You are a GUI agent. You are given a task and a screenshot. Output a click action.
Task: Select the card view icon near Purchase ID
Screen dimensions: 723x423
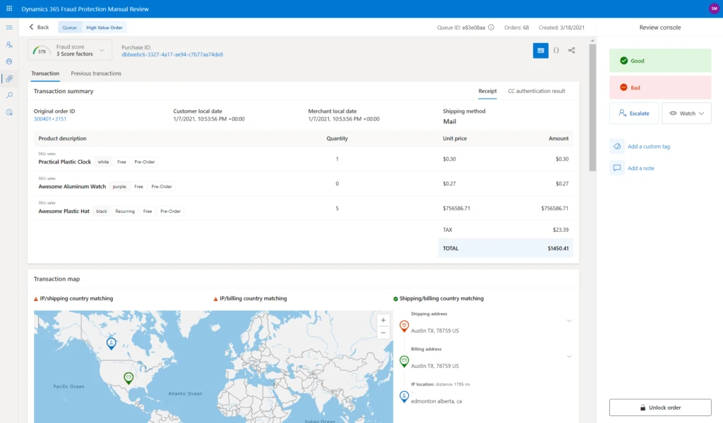point(539,50)
